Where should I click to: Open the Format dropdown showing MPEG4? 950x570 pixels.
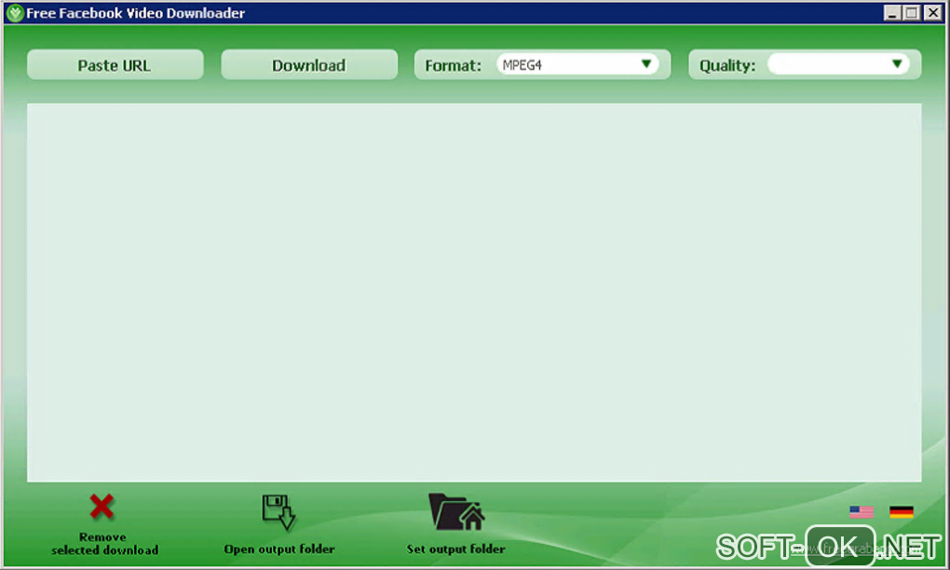point(577,64)
